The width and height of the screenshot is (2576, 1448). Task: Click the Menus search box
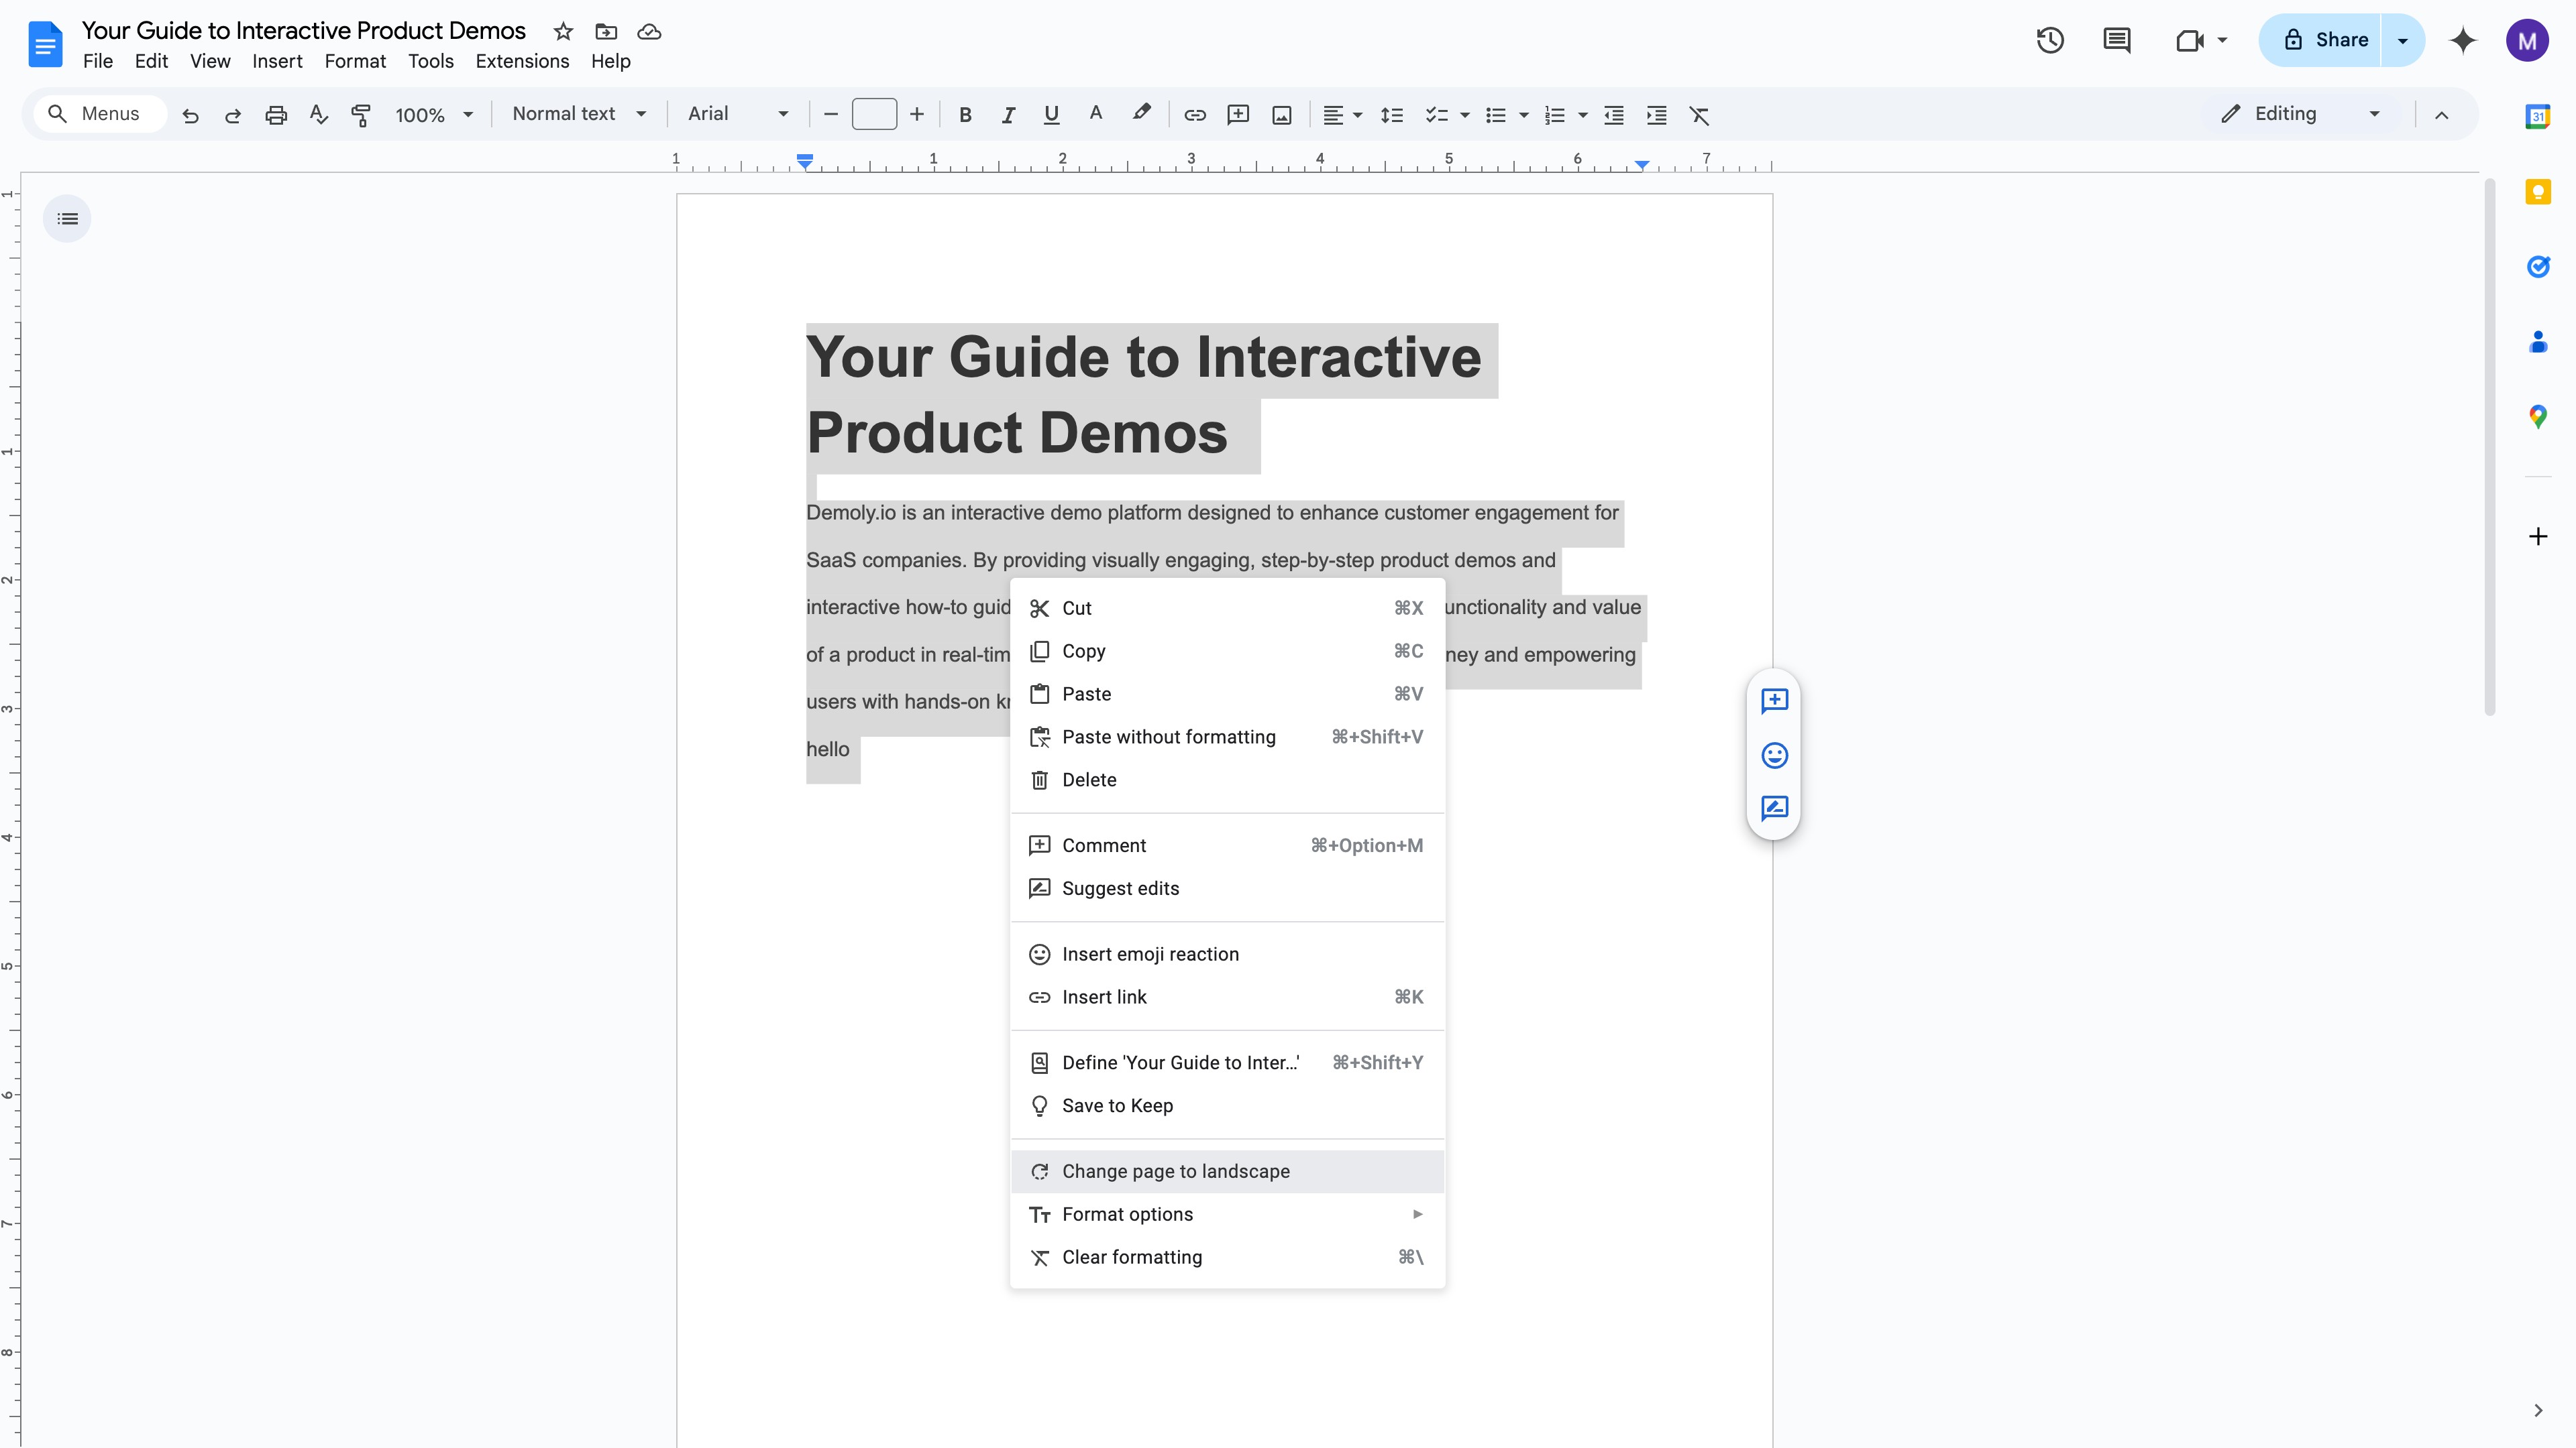click(100, 114)
